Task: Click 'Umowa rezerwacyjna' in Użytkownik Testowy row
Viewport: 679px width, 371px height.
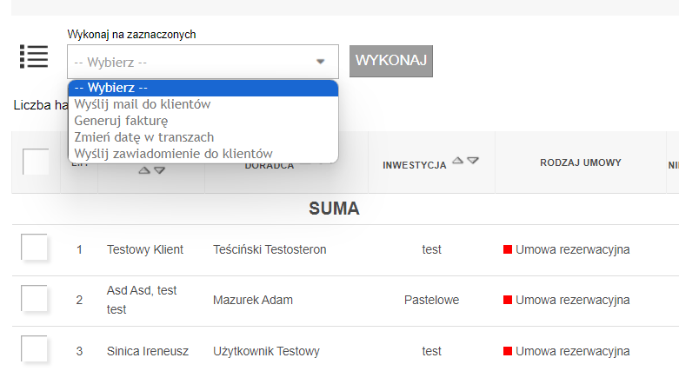Action: click(572, 351)
